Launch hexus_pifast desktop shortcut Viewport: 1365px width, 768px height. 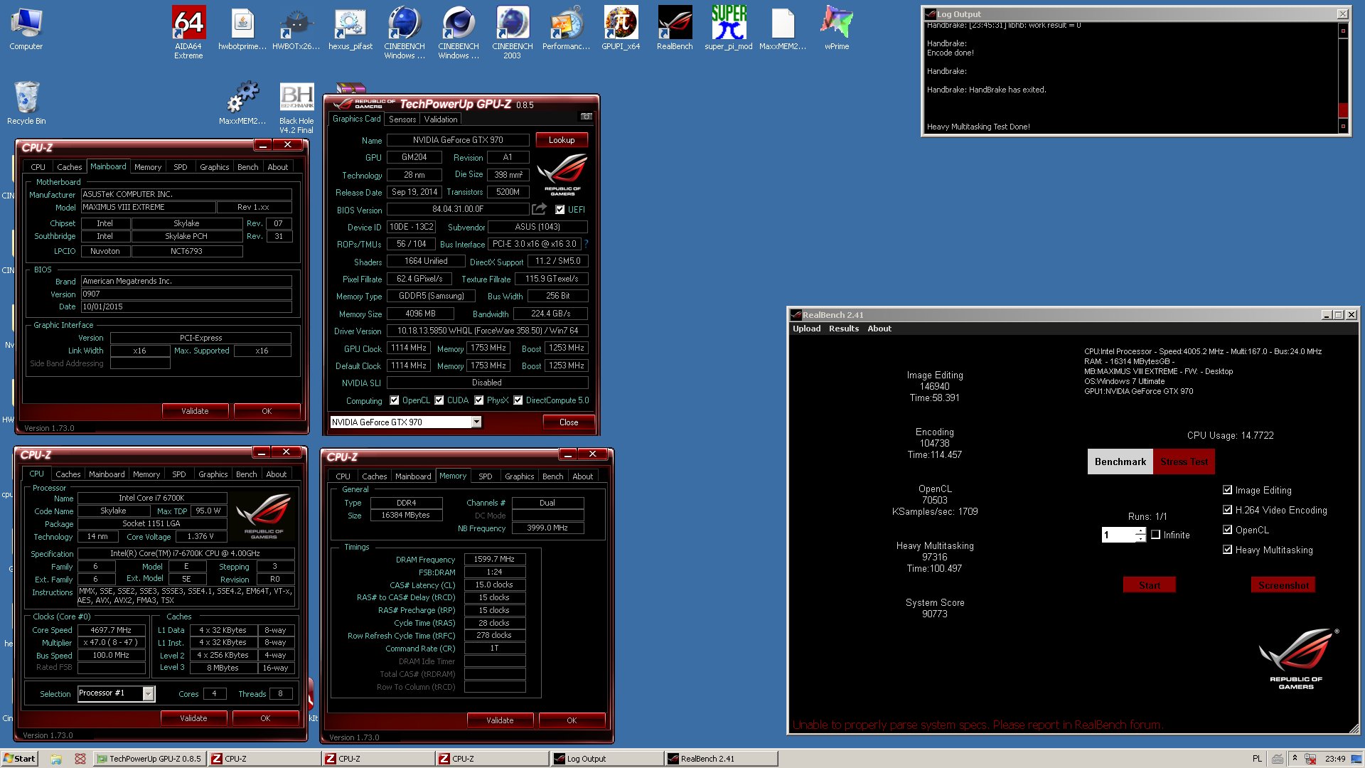click(350, 28)
